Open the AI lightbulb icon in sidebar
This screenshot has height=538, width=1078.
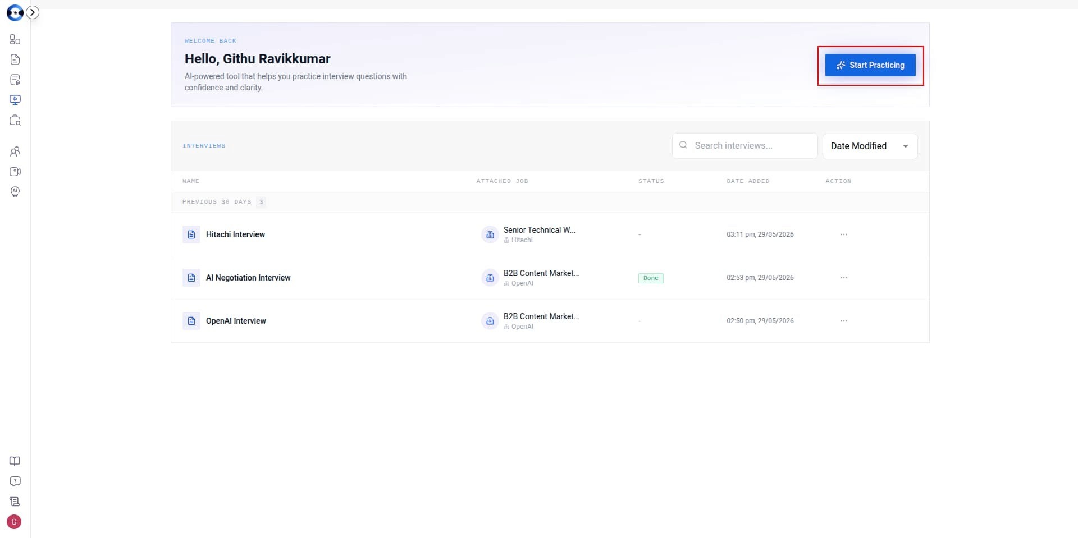pyautogui.click(x=15, y=192)
